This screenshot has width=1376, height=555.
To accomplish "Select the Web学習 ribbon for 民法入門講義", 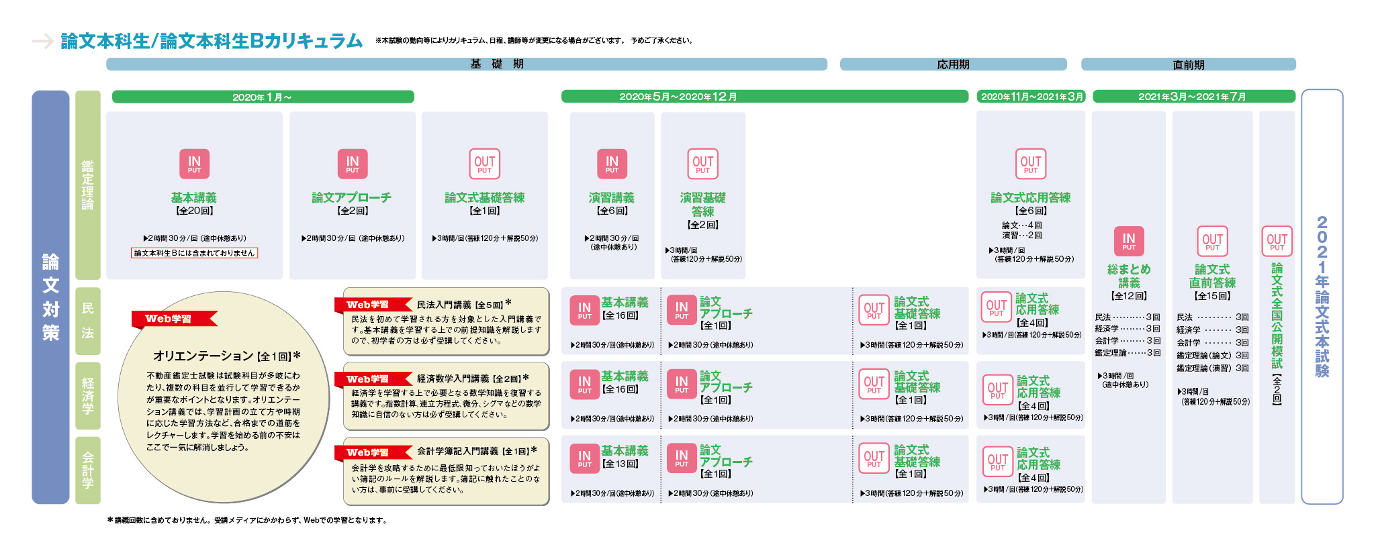I will 371,305.
